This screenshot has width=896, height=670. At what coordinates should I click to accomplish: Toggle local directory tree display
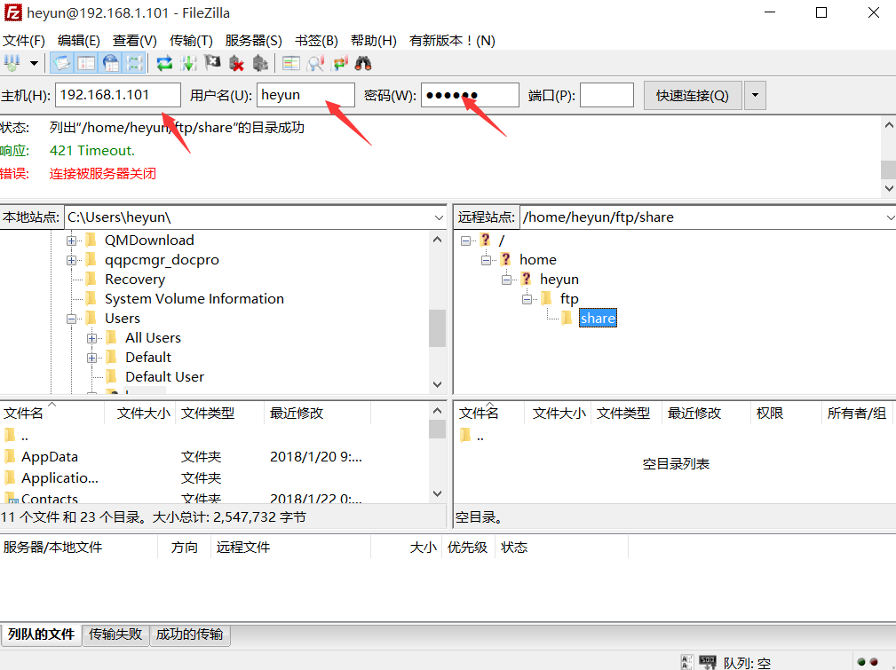pos(86,63)
